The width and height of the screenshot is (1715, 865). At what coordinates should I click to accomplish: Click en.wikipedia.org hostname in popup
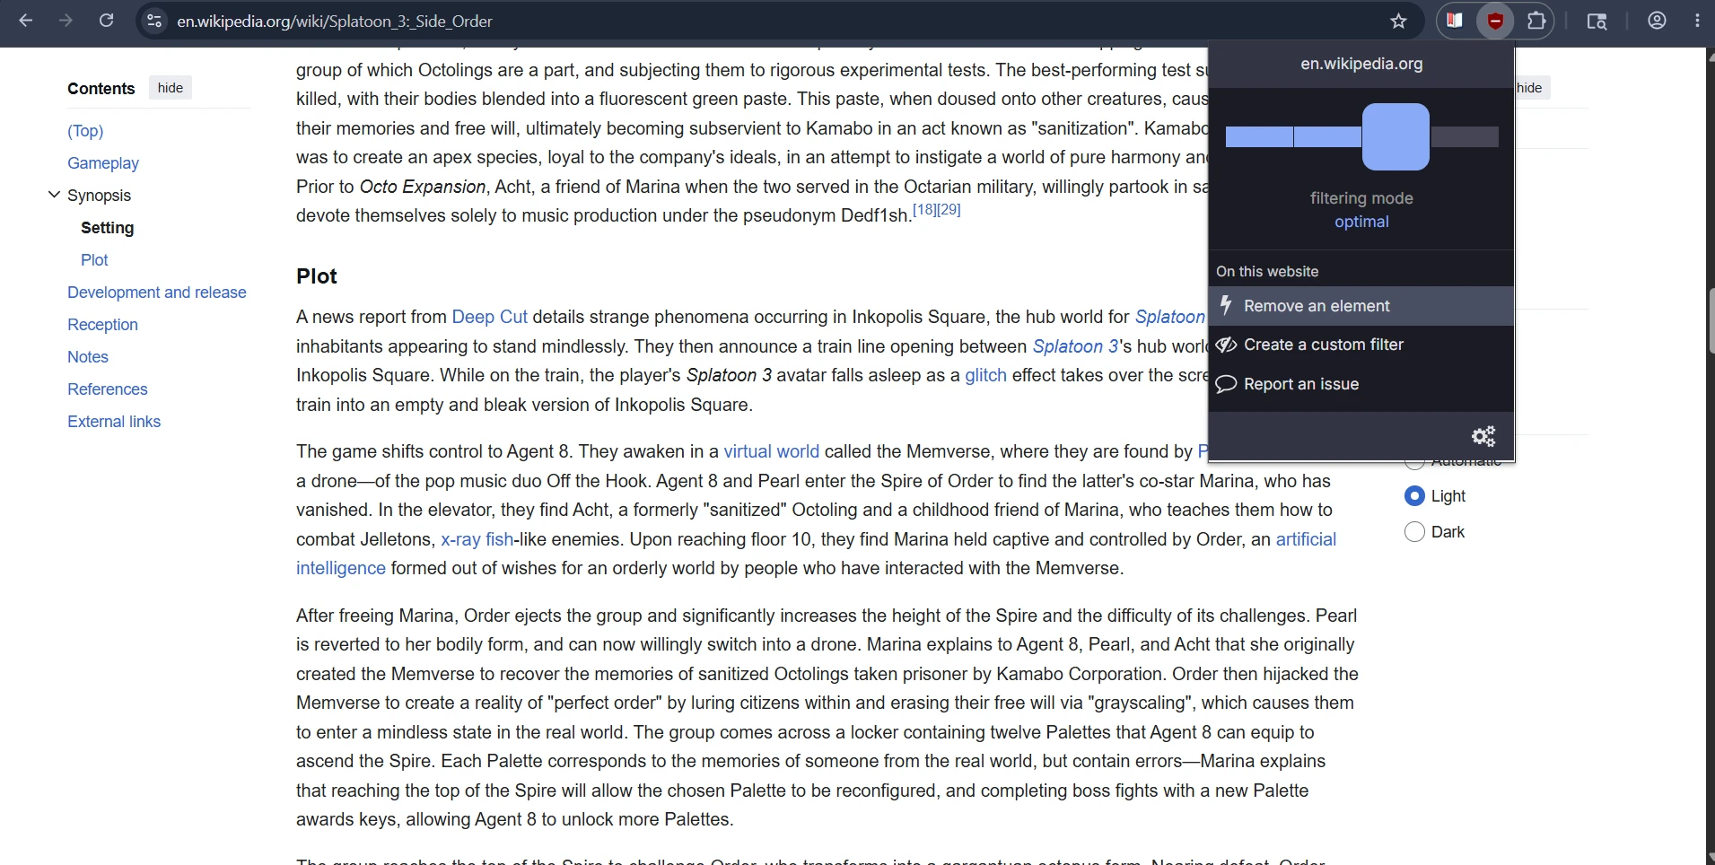click(1361, 64)
